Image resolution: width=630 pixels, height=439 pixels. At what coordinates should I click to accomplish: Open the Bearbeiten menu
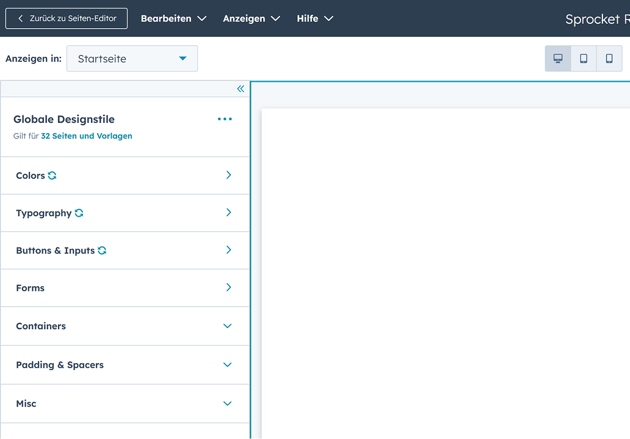[x=173, y=18]
